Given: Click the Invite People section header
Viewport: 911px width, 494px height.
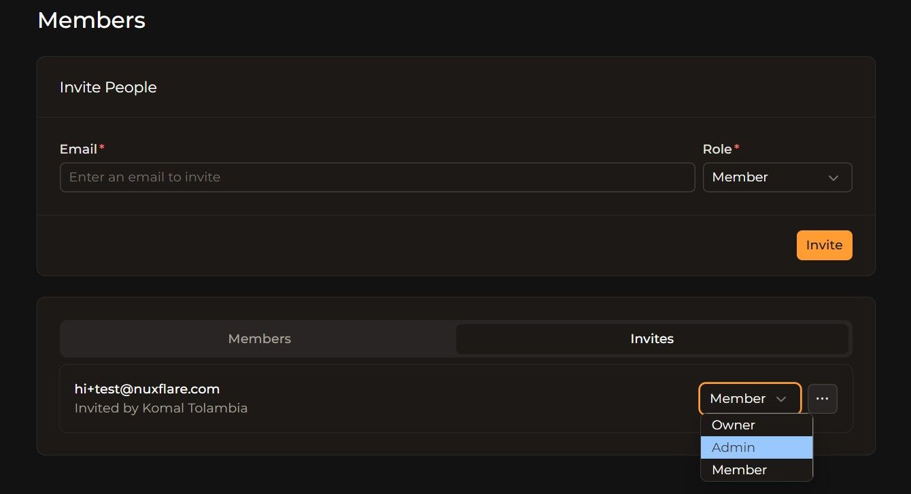Looking at the screenshot, I should (x=108, y=87).
